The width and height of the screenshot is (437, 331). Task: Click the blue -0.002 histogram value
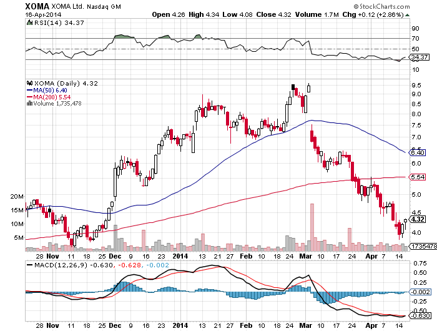(157, 265)
